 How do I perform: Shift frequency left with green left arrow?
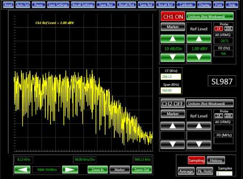tap(22, 169)
